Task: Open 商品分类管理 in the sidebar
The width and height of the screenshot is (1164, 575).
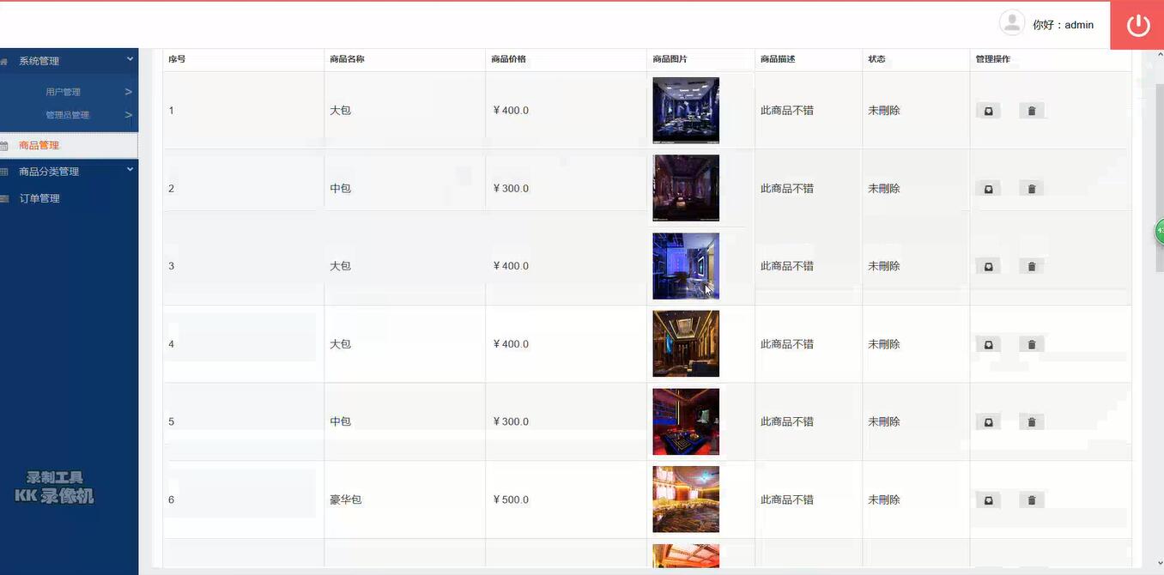Action: coord(49,172)
